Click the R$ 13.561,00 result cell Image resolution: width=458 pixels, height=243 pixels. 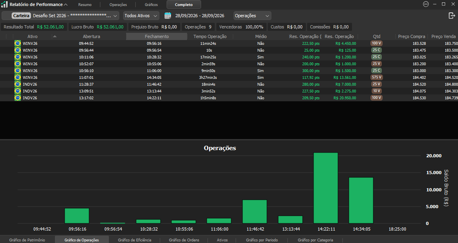345,78
